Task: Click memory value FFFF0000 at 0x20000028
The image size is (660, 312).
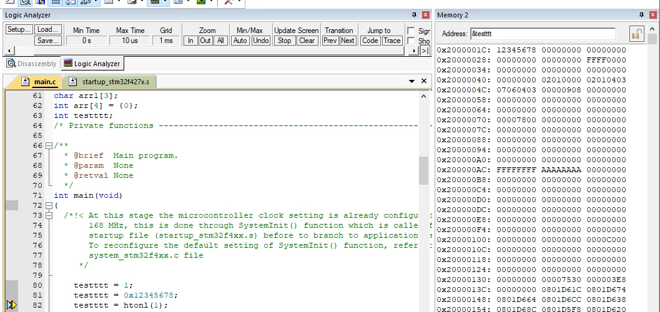Action: coord(606,60)
